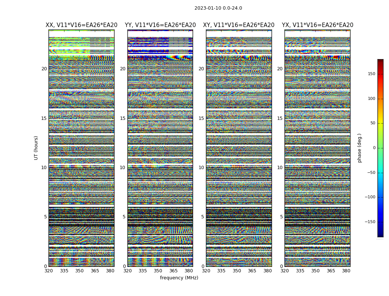The width and height of the screenshot is (389, 296).
Task: Click the 320 tick under the XX plot
Action: [49, 270]
